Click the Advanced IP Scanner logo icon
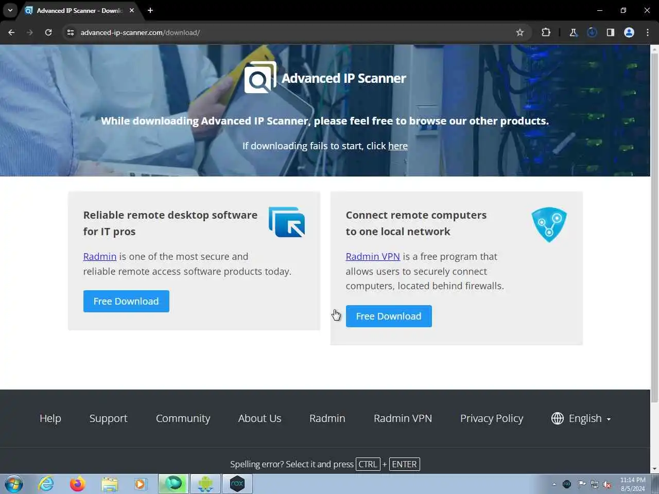Image resolution: width=659 pixels, height=494 pixels. pyautogui.click(x=260, y=77)
